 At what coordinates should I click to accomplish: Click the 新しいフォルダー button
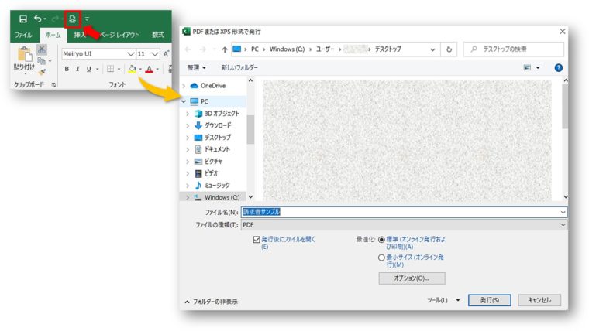click(239, 68)
